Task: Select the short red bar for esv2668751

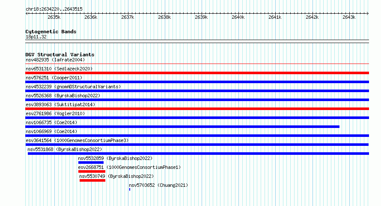Action: 92,171
